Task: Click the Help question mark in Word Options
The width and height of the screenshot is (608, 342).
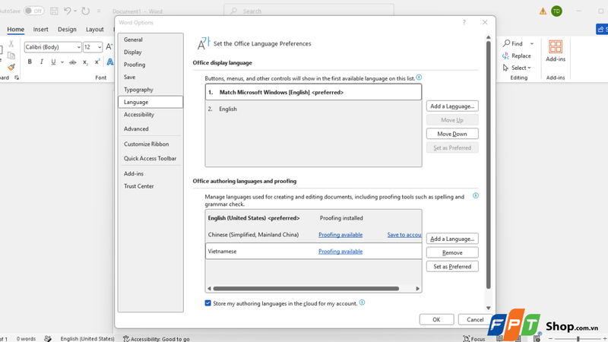Action: (464, 23)
